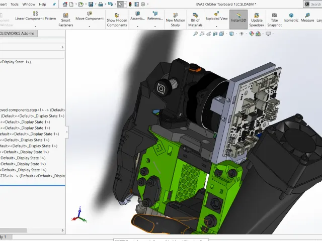Viewport: 322px width, 241px height.
Task: Click Take Snapshot camera tool
Action: 274,20
